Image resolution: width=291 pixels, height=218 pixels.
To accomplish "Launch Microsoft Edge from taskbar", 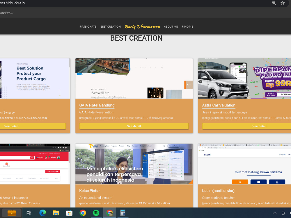I will pyautogui.click(x=42, y=213).
